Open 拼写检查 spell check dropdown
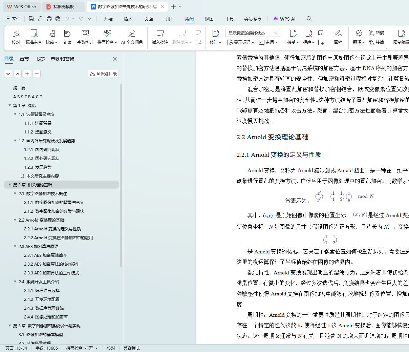409x352 pixels. 107,42
